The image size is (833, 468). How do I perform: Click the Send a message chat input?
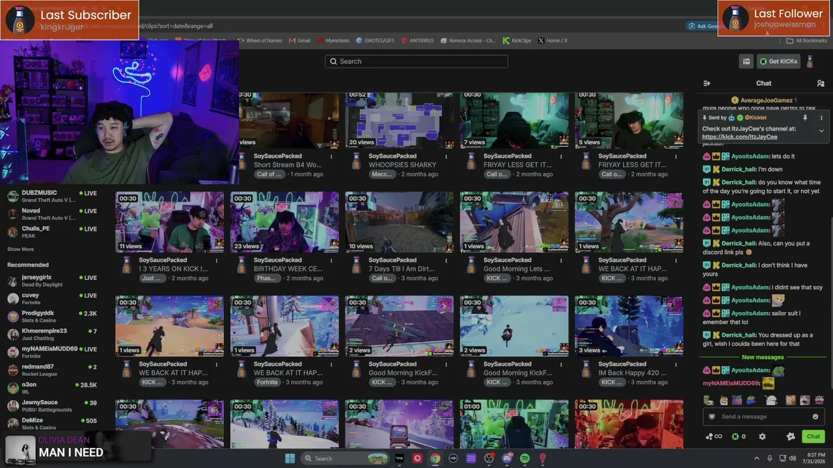click(x=763, y=417)
